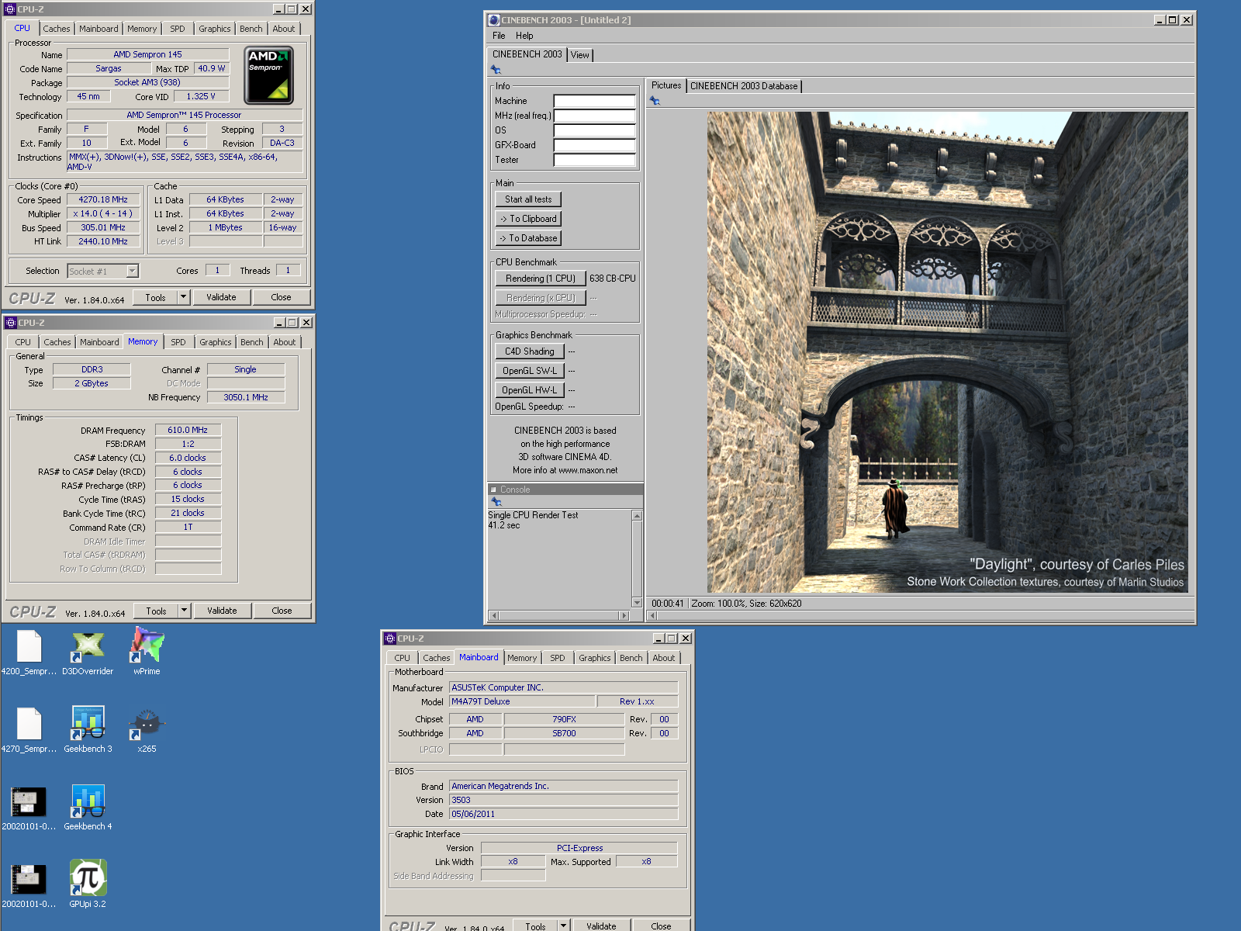The height and width of the screenshot is (931, 1241).
Task: Open the screenshot file beside GPUpi 3.2
Action: point(29,885)
